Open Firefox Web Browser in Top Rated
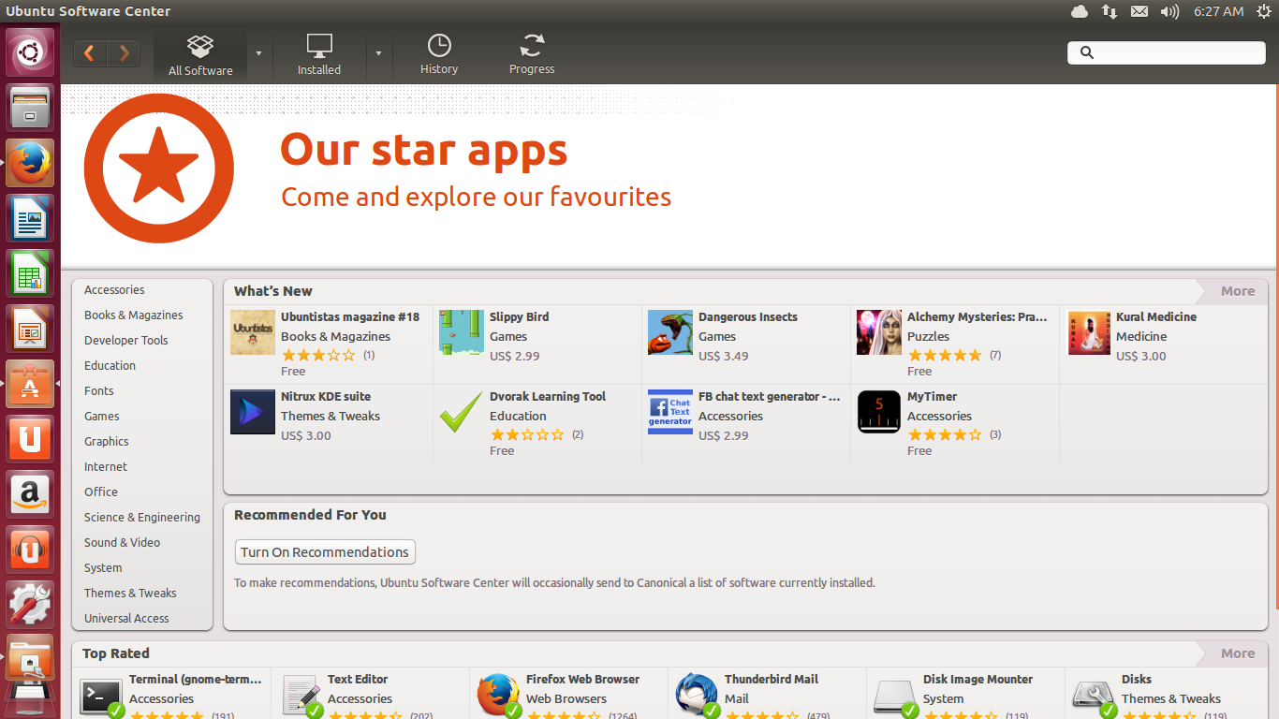Screen dimensions: 1279x719 click(568, 694)
